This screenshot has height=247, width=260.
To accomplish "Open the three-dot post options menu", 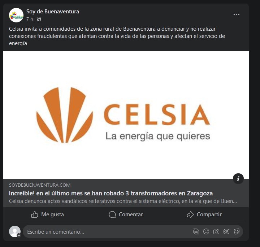I will [x=236, y=14].
